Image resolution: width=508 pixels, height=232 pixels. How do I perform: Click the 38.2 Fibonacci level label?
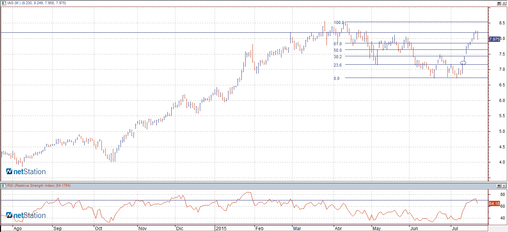(x=337, y=57)
